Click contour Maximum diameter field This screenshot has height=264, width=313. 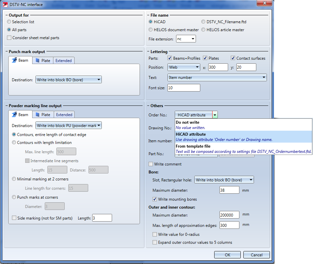[x=229, y=215]
